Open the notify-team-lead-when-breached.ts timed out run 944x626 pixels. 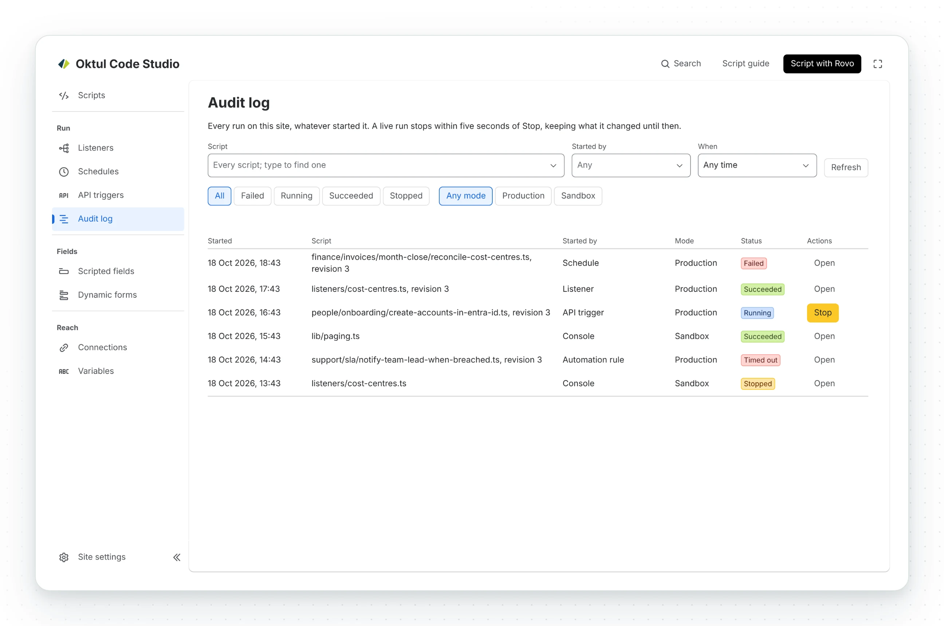[824, 360]
